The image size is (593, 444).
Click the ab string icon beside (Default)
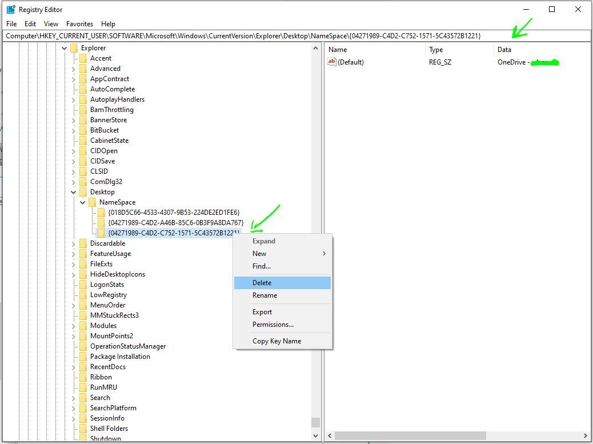tap(332, 62)
